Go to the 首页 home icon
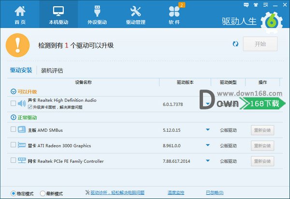The image size is (290, 199). pos(20,15)
